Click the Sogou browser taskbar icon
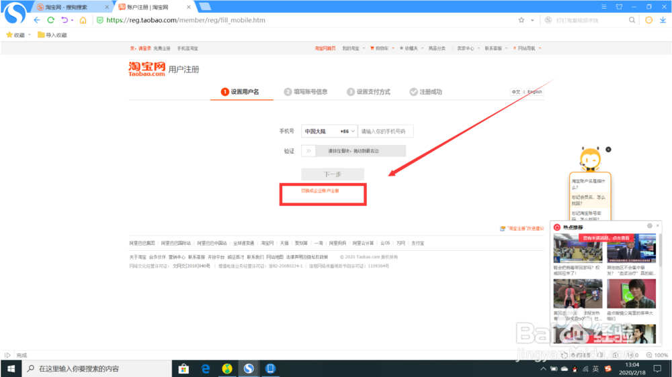This screenshot has height=377, width=672. click(x=249, y=368)
